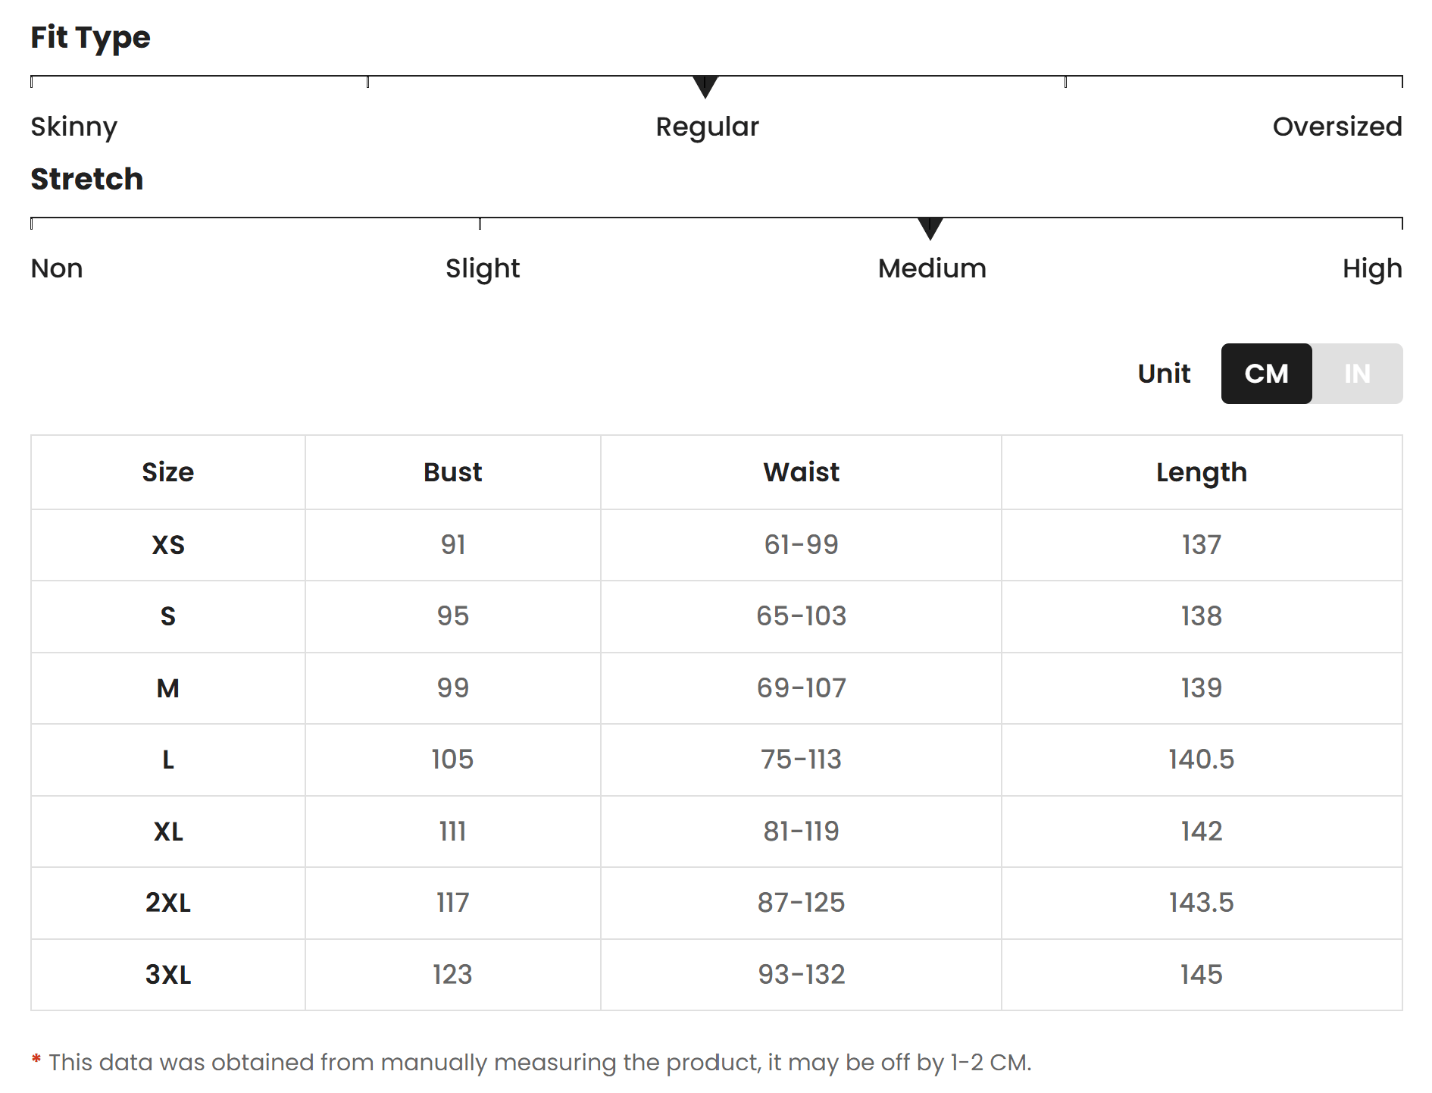Click the High stretch label
The height and width of the screenshot is (1093, 1432).
tap(1372, 269)
